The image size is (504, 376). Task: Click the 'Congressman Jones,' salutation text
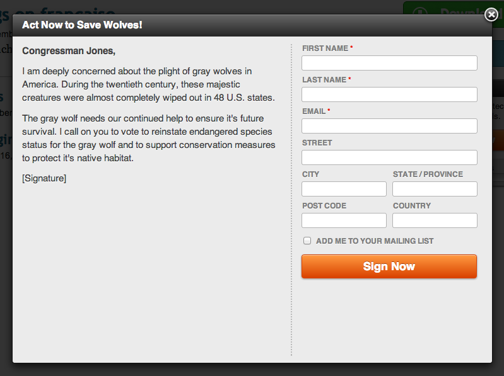(x=69, y=50)
